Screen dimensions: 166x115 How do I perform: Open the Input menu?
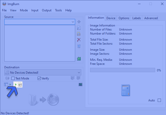tap(35, 10)
